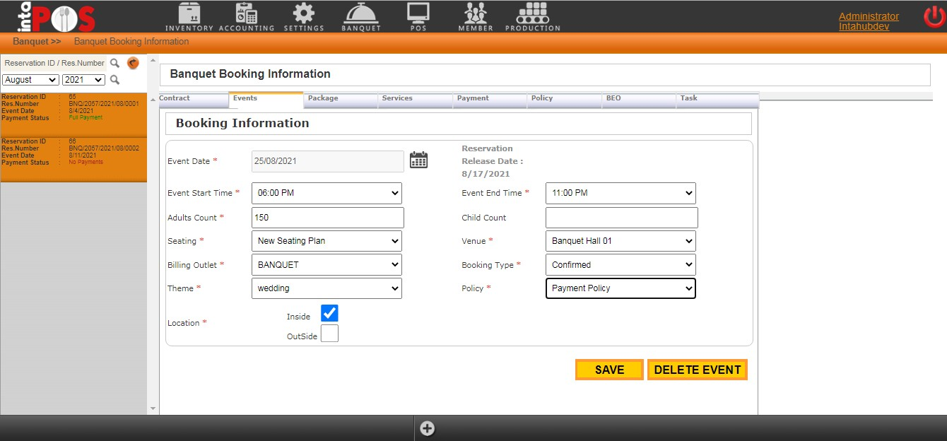
Task: Click the red power logout icon
Action: [934, 17]
